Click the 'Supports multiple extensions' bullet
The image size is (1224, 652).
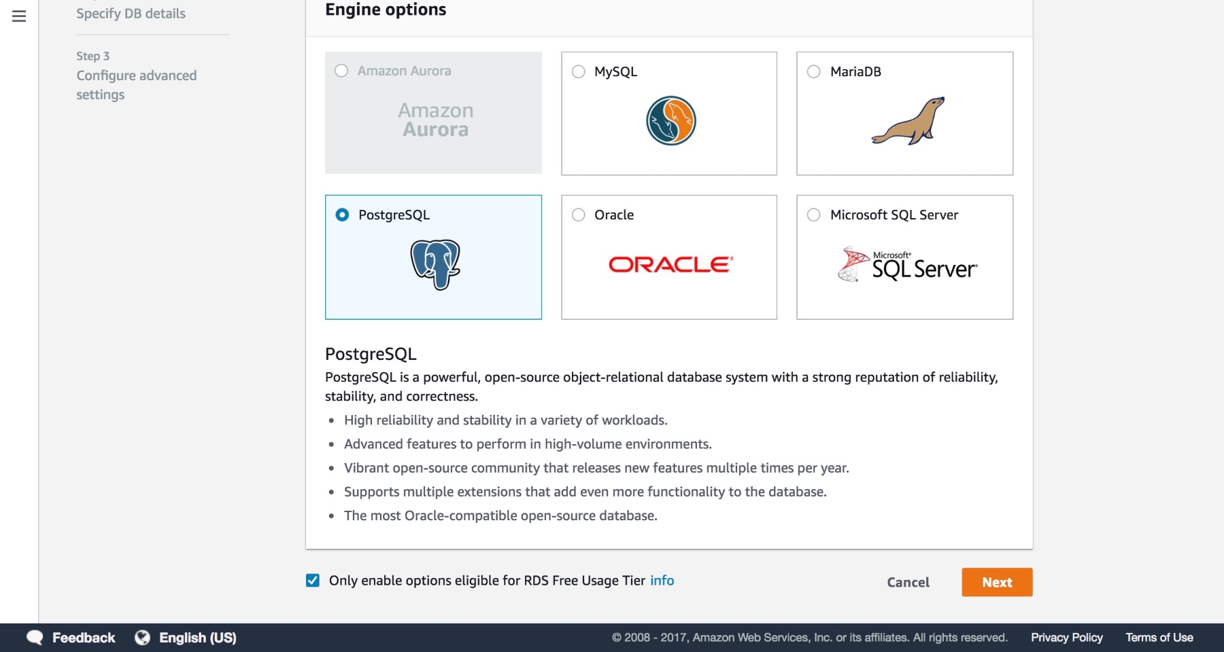click(x=585, y=492)
